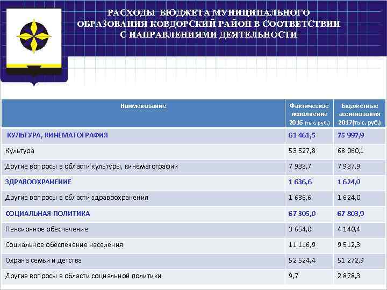Click the value '75 997,9'
The height and width of the screenshot is (290, 387).
(350, 135)
